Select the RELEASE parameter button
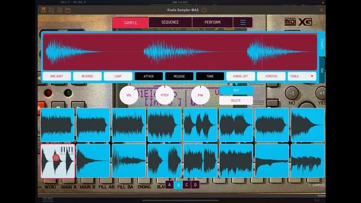Viewport: 361px width, 203px height. tap(179, 76)
